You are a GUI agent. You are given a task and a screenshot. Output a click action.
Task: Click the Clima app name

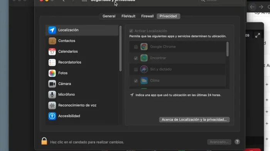pos(155,80)
